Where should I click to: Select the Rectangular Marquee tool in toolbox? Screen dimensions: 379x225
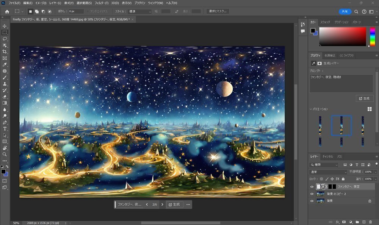tap(5, 32)
